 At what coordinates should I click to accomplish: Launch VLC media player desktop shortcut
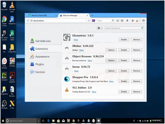tap(12, 7)
